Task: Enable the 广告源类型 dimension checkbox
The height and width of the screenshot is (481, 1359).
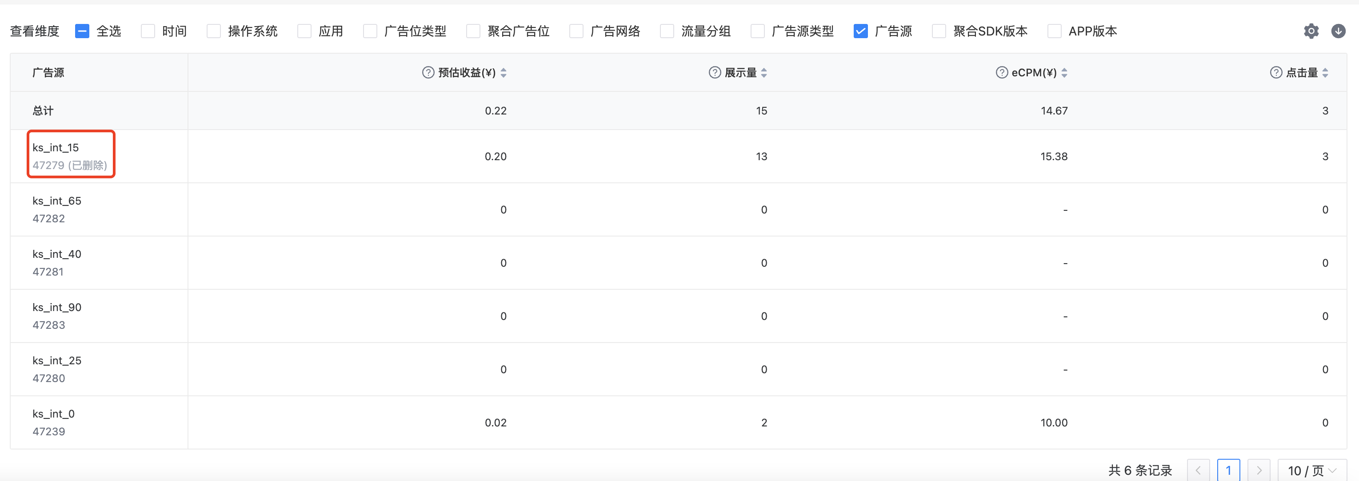Action: coord(758,31)
